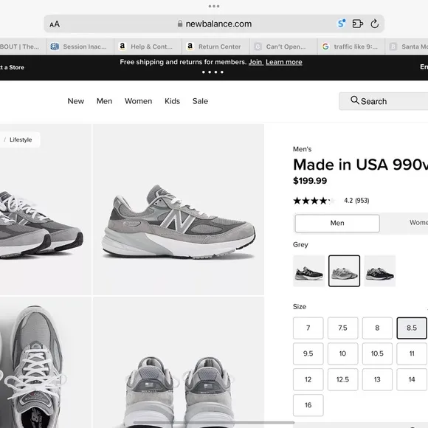The width and height of the screenshot is (428, 428).
Task: Switch to Session Inac... tab
Action: point(79,46)
